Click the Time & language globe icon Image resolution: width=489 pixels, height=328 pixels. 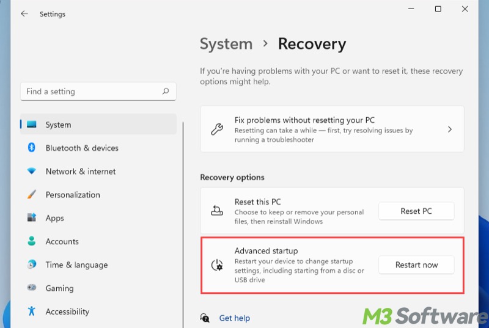tap(32, 264)
